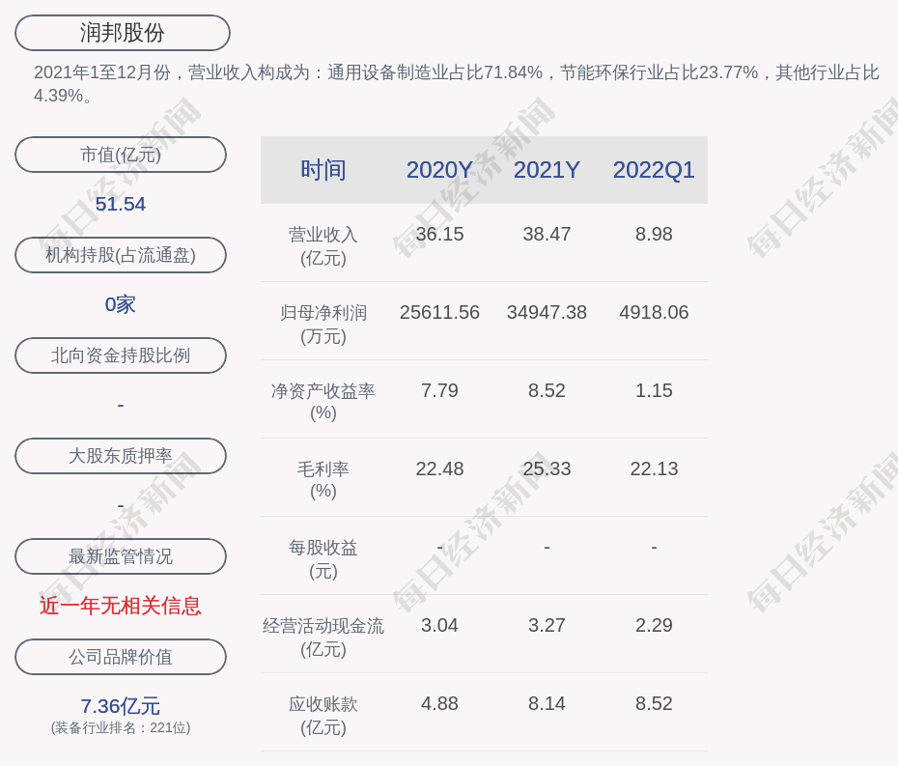This screenshot has width=898, height=766.
Task: Click the 润邦股份 company name pill
Action: click(123, 33)
